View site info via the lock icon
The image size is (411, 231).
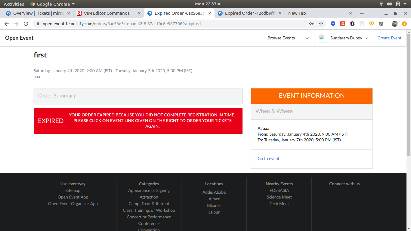coord(38,24)
